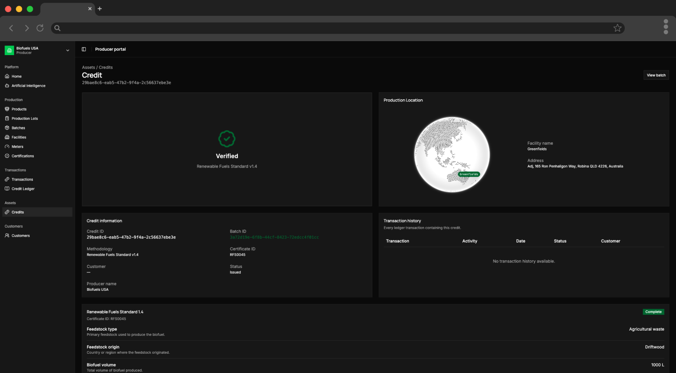Viewport: 676px width, 373px height.
Task: Toggle the sidebar panel icon
Action: pos(84,49)
